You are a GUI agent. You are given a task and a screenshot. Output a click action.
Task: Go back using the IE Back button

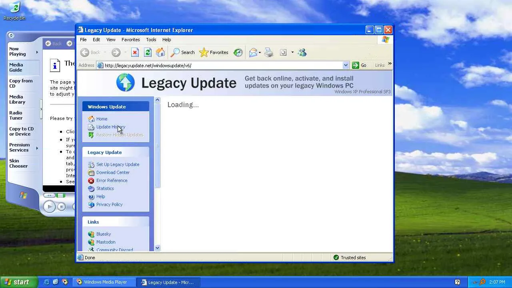click(x=90, y=52)
